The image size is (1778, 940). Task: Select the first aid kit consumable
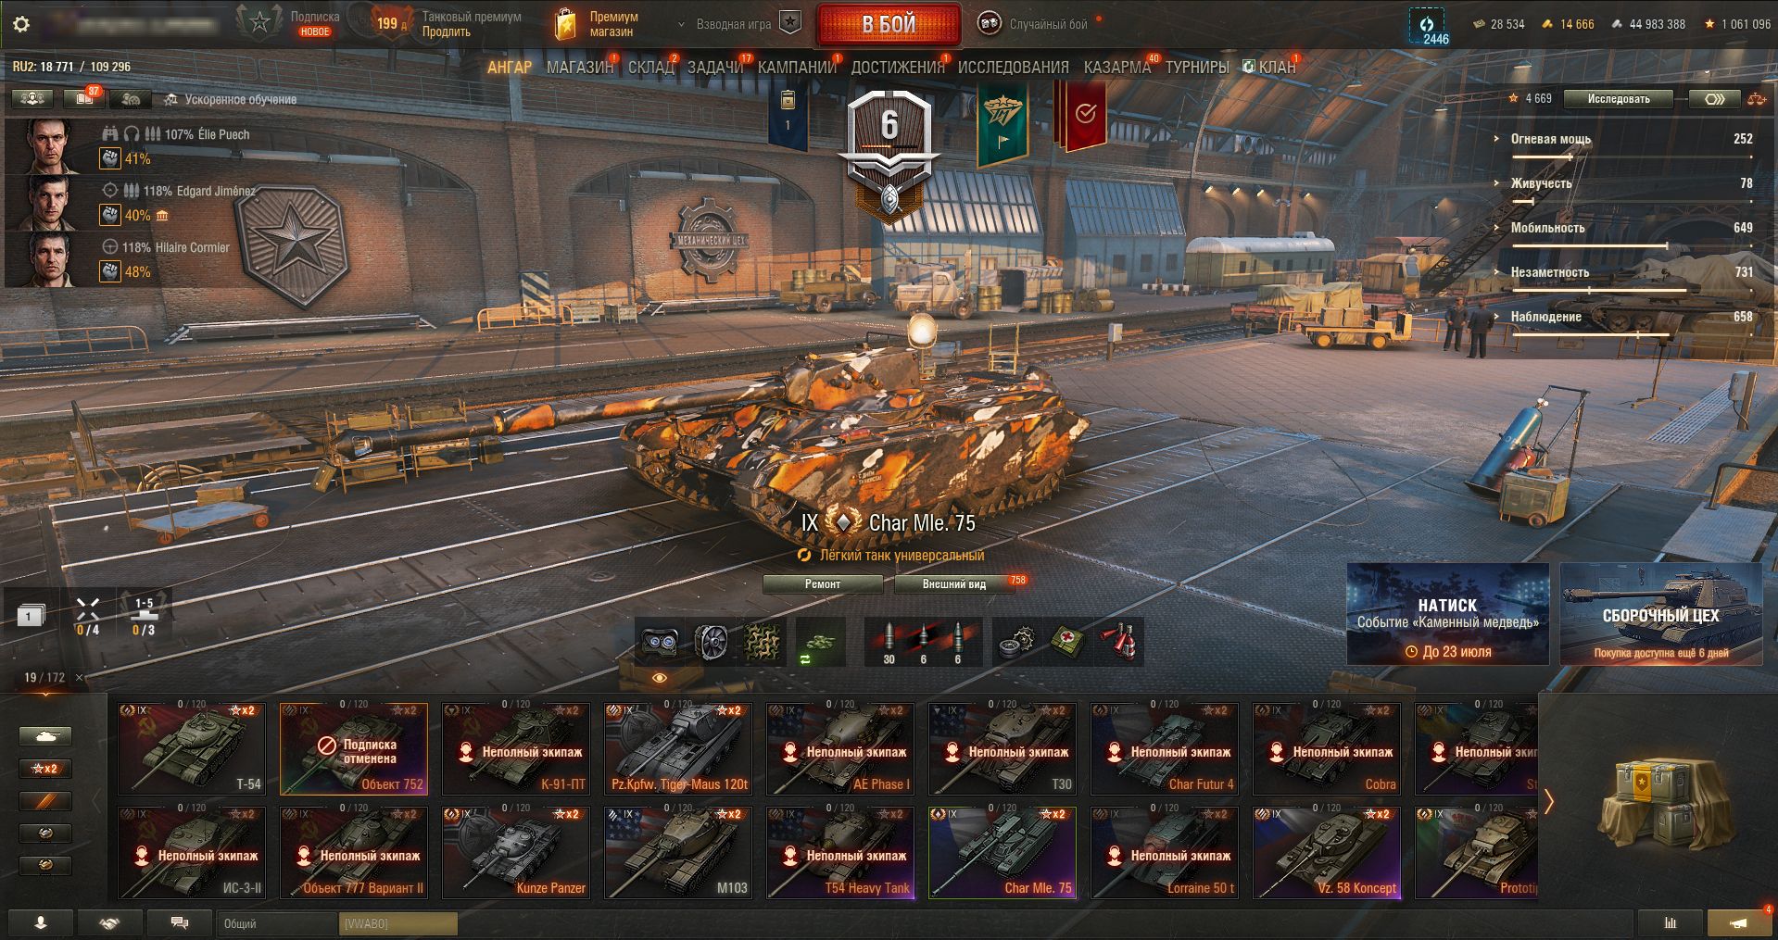pyautogui.click(x=1068, y=642)
